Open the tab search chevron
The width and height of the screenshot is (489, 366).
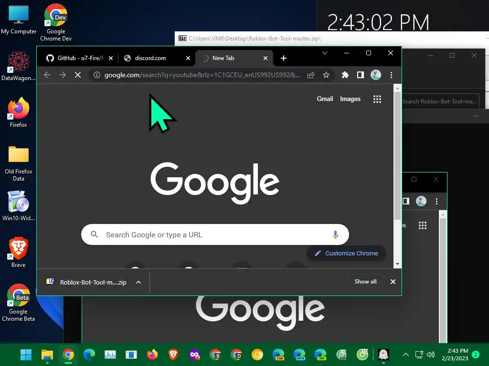(325, 53)
